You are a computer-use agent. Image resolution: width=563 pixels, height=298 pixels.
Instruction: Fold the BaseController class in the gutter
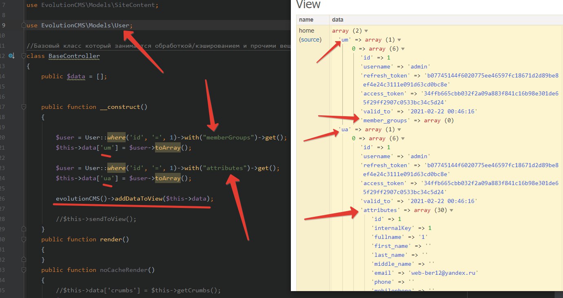point(24,56)
